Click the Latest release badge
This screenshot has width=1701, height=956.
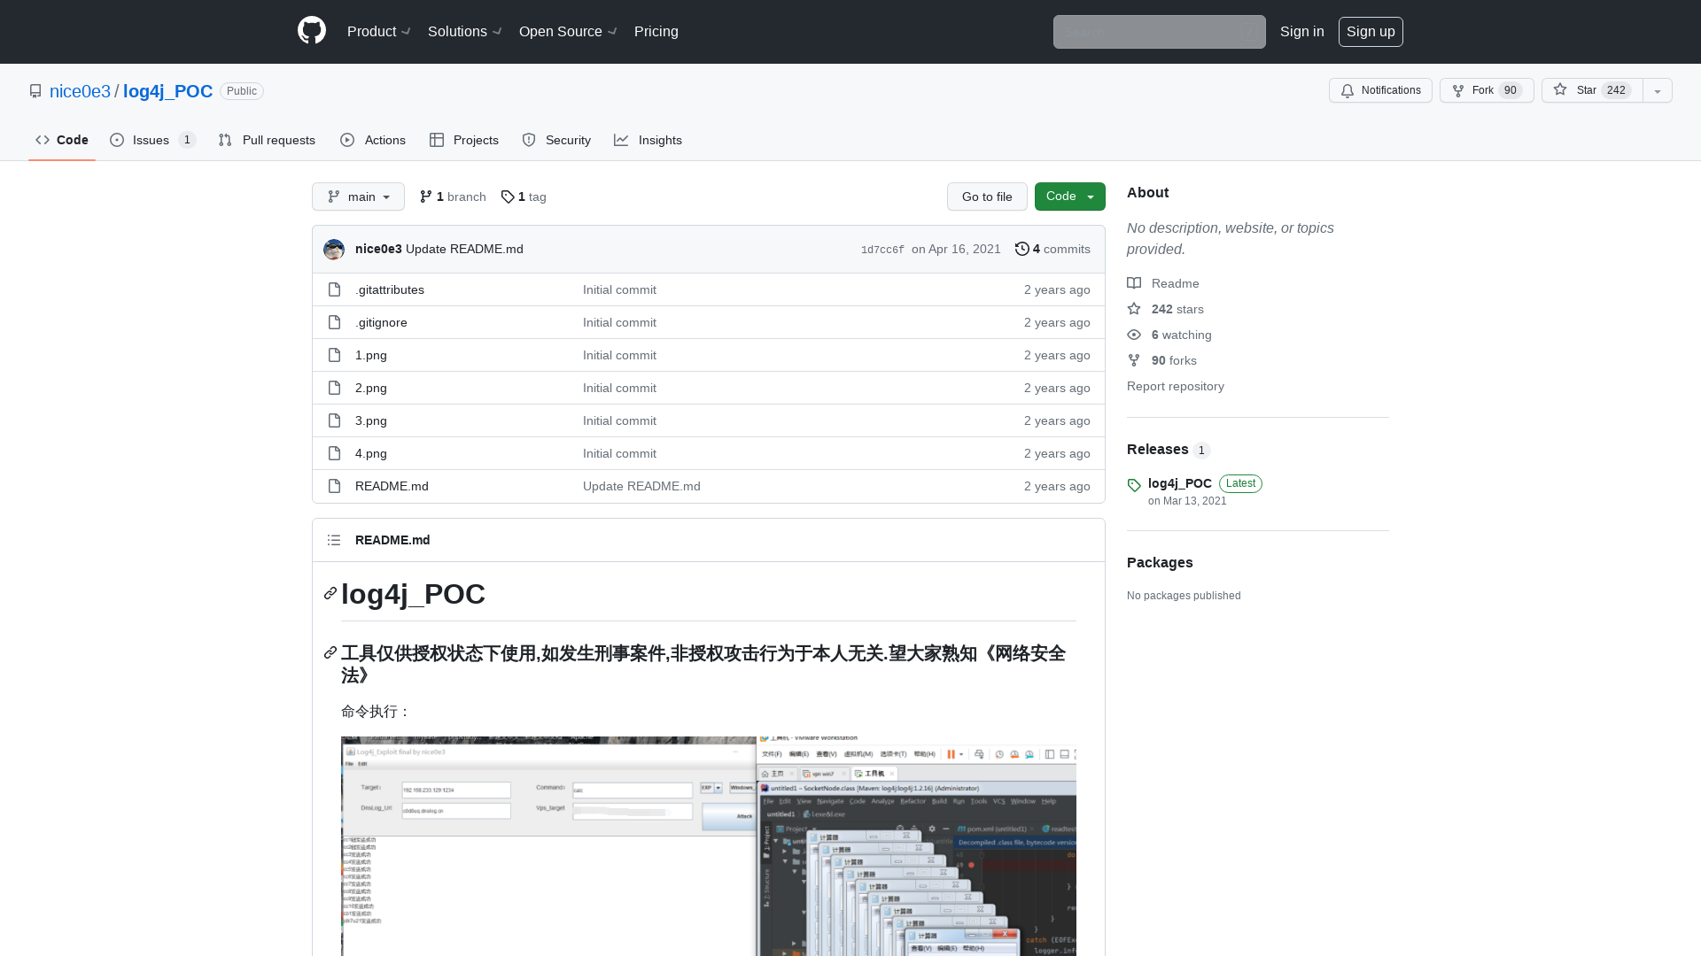[1240, 483]
